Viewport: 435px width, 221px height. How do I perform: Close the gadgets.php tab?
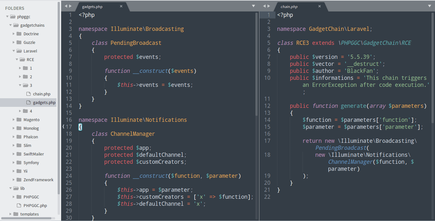(121, 6)
